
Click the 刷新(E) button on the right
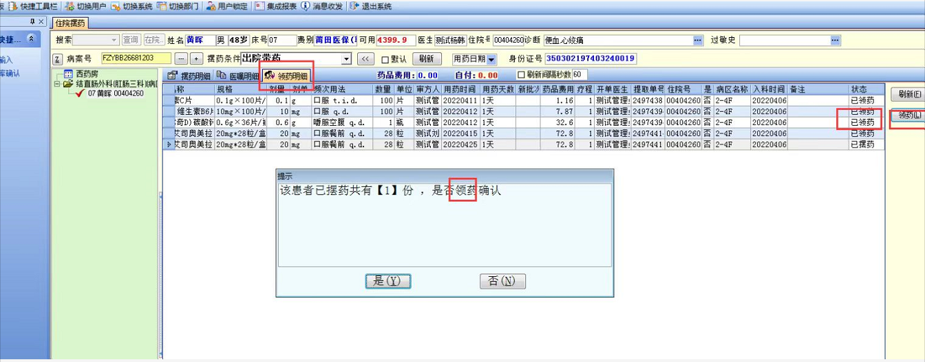pos(907,94)
